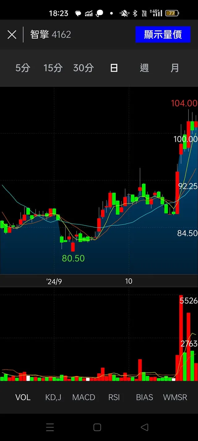Screen dimensions: 198x441
Task: Switch to the 15分 interval tab
Action: [x=53, y=68]
